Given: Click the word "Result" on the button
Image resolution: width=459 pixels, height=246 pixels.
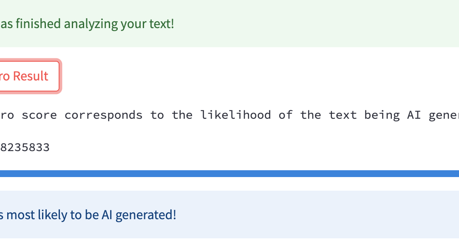Looking at the screenshot, I should point(31,76).
